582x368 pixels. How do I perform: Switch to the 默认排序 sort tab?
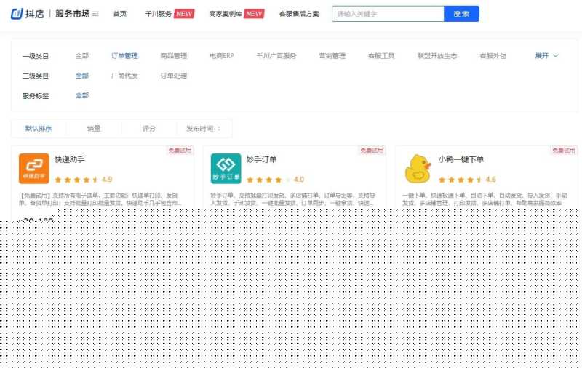click(39, 128)
